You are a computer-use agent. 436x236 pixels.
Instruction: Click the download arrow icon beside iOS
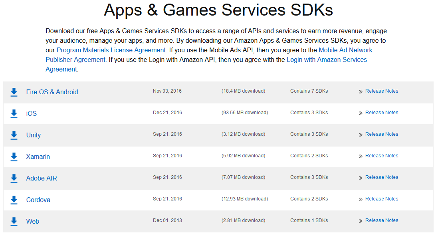pos(14,114)
